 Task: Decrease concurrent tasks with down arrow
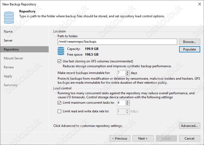pyautogui.click(x=127, y=104)
